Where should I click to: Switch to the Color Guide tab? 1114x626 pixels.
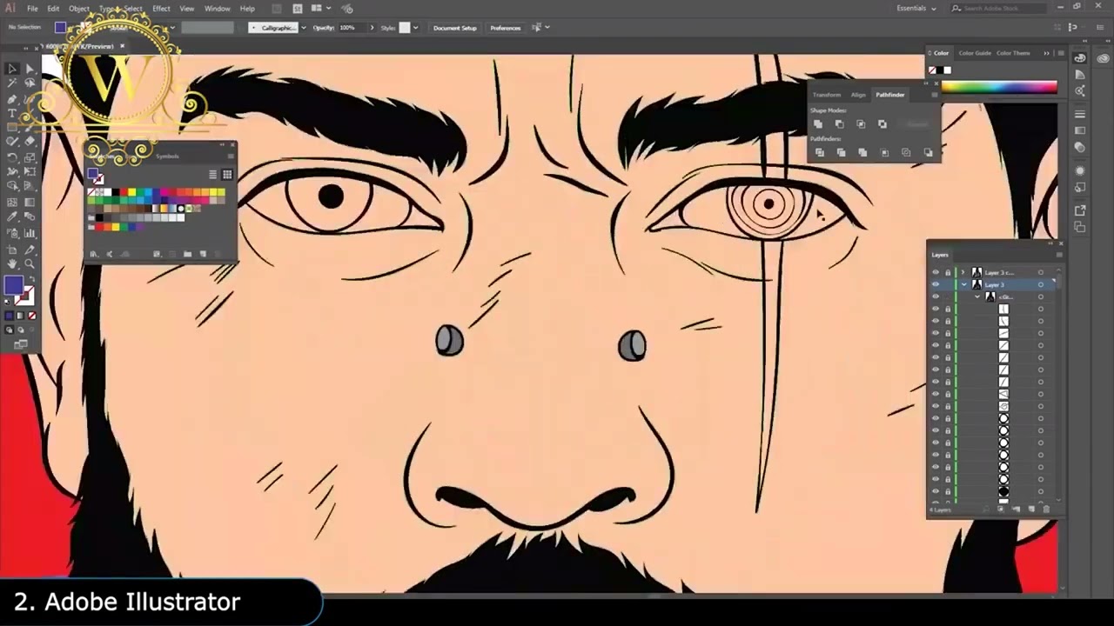point(975,53)
